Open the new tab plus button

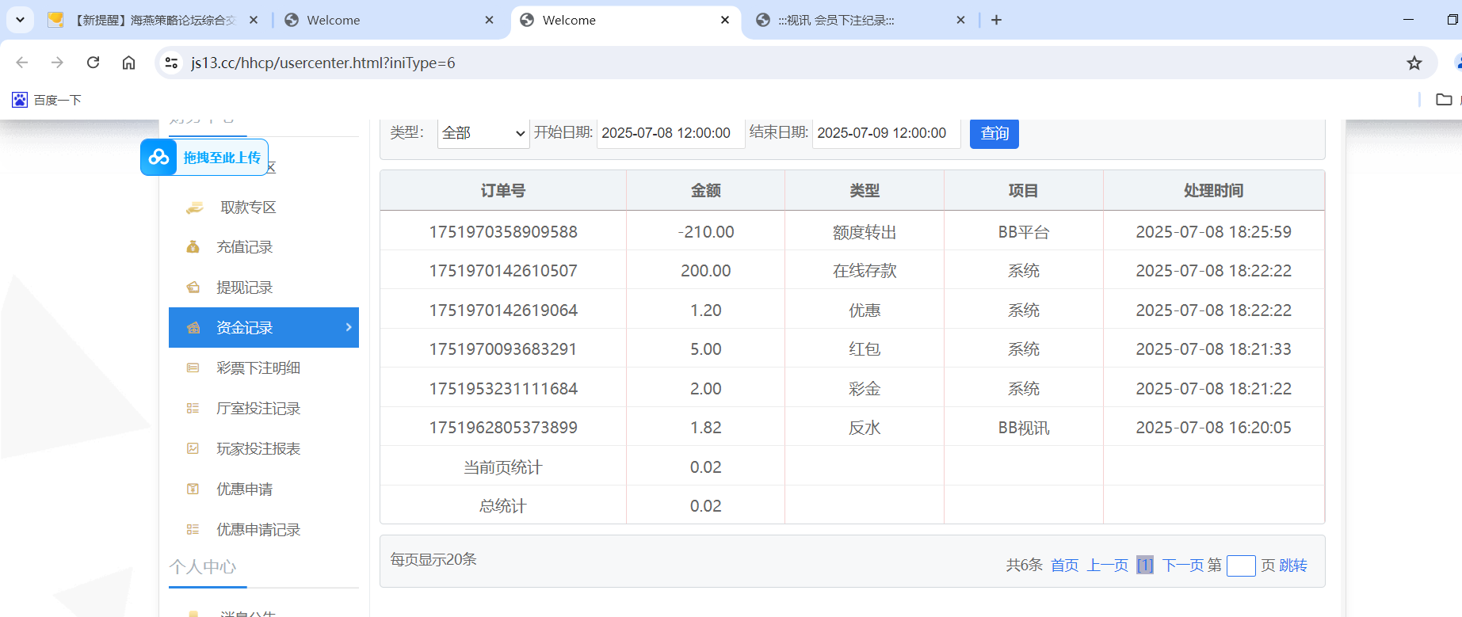click(x=996, y=20)
